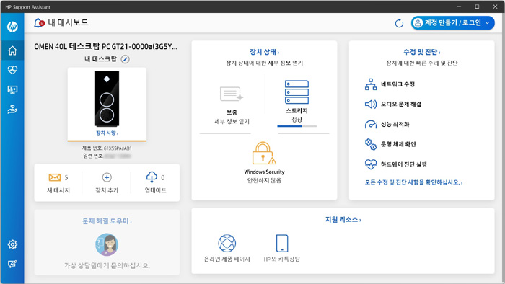Open device health heart icon in sidebar
This screenshot has height=284, width=505.
12,70
